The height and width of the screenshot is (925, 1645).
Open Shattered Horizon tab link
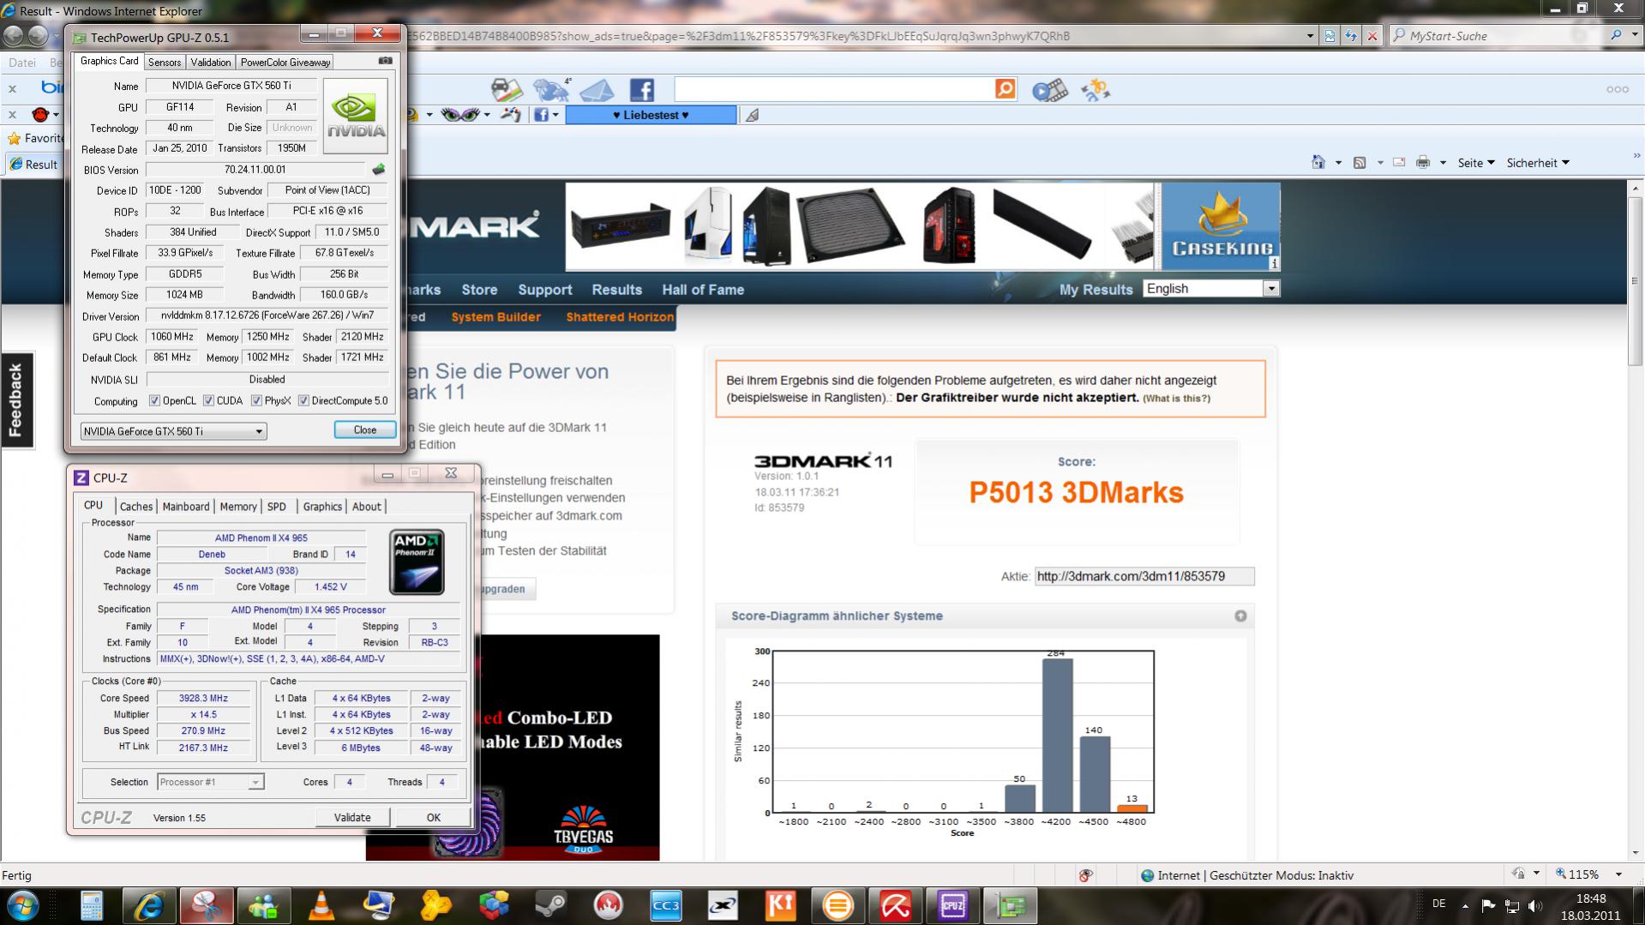click(x=620, y=317)
